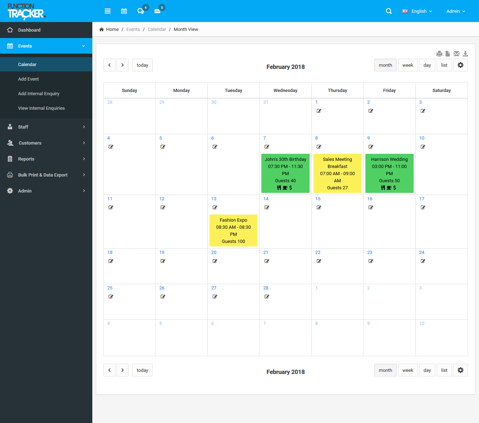Open Harrison Wedding event
The width and height of the screenshot is (479, 423).
click(x=390, y=173)
